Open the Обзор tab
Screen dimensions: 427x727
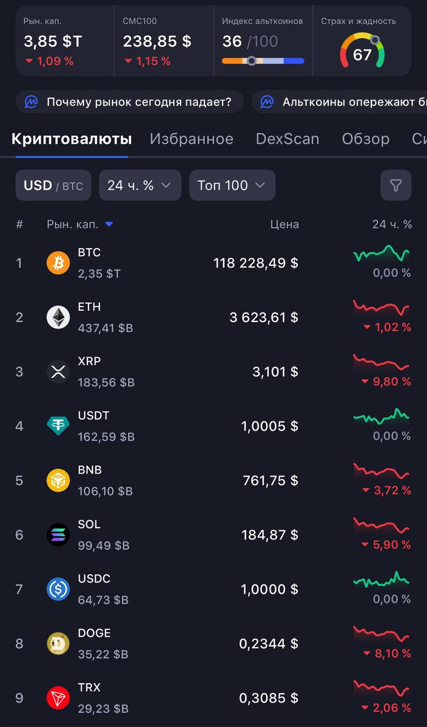click(x=366, y=139)
